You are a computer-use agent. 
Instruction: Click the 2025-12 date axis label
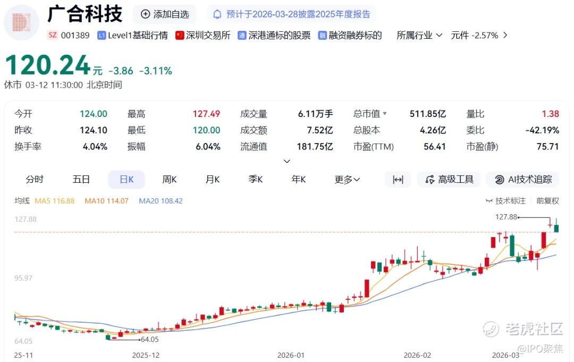point(146,355)
